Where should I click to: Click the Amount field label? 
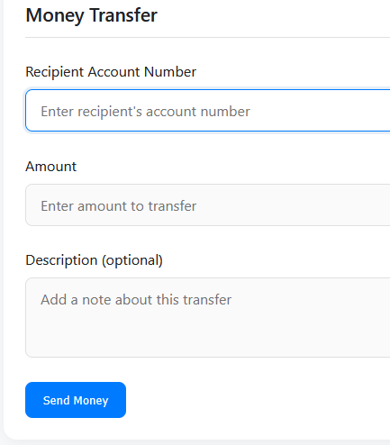[x=51, y=167]
